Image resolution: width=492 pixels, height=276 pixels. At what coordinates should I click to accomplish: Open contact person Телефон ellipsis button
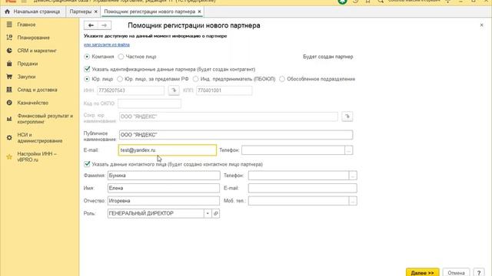pos(353,176)
